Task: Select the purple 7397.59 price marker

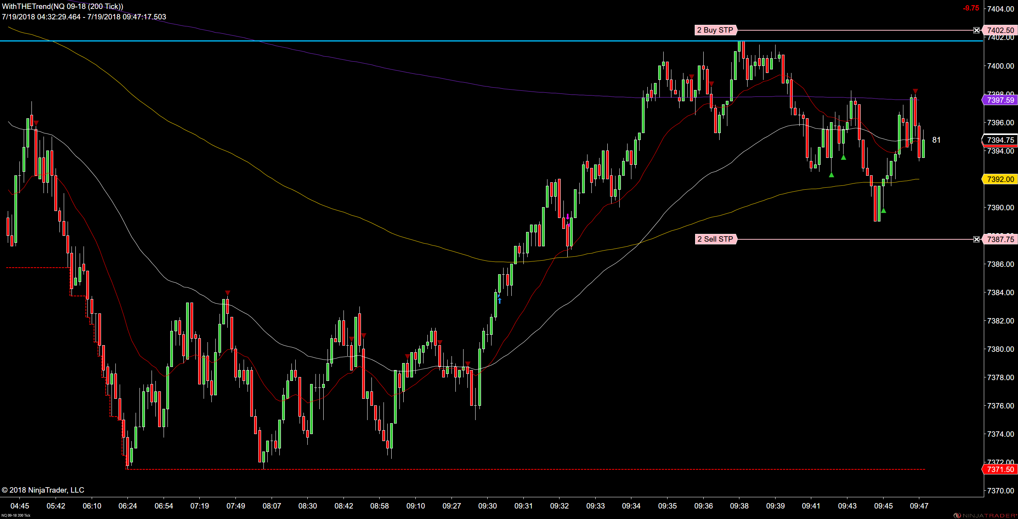Action: 1000,100
